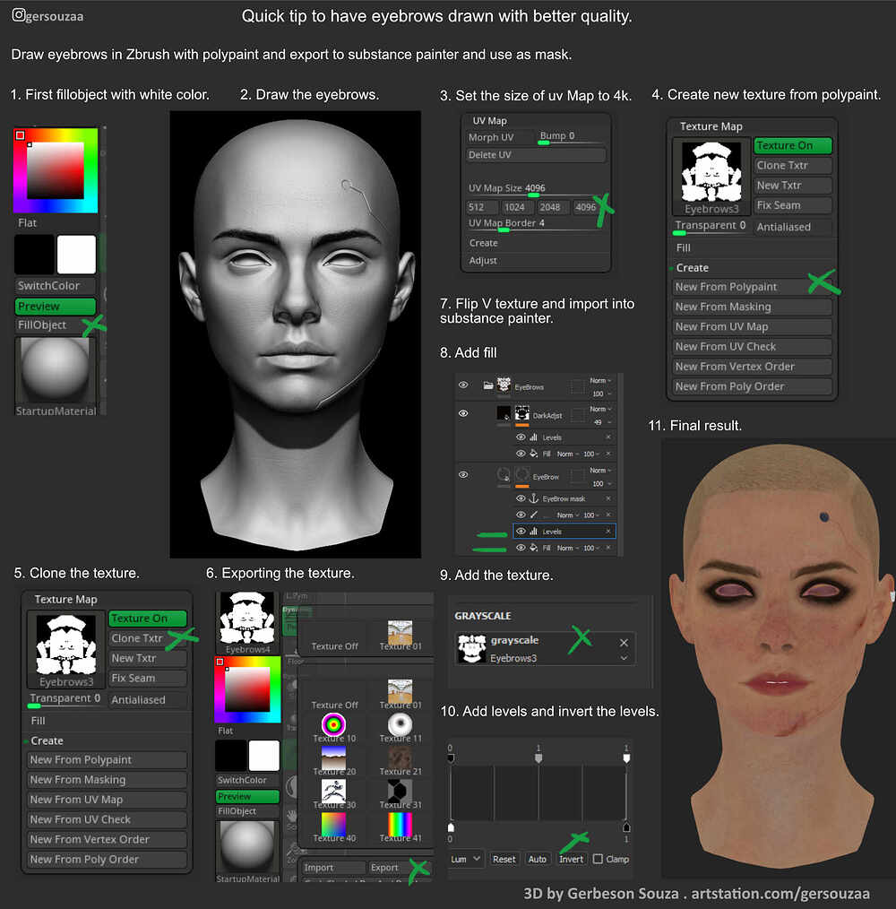This screenshot has width=896, height=909.
Task: Click Reset in the levels controls
Action: coord(504,859)
